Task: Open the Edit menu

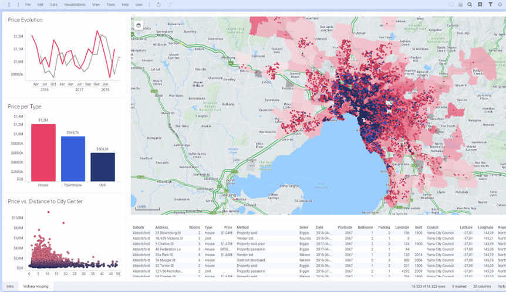Action: pos(41,5)
